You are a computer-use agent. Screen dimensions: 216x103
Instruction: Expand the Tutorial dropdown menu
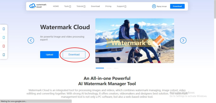(x=81, y=6)
